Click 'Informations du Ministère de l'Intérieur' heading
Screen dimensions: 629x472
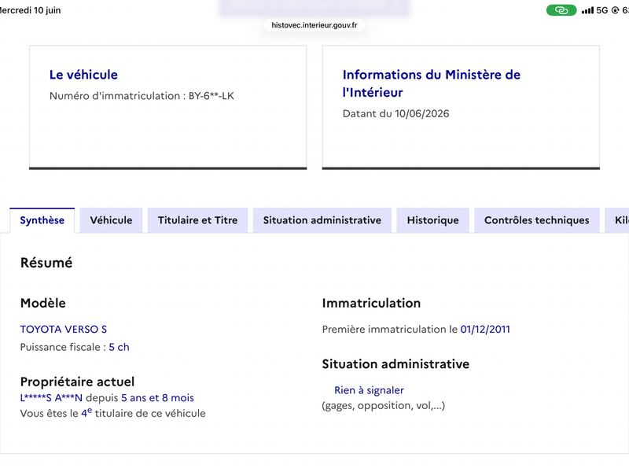[x=431, y=83]
